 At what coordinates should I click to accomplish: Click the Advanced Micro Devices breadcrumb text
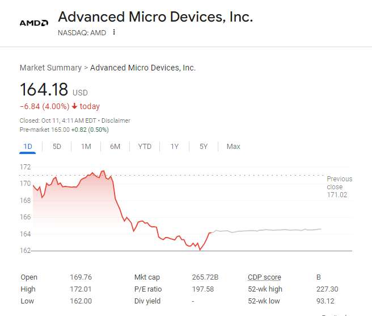click(143, 68)
